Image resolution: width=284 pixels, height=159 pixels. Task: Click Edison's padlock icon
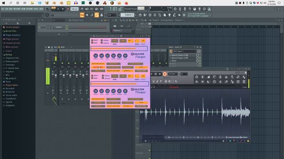(x=220, y=82)
